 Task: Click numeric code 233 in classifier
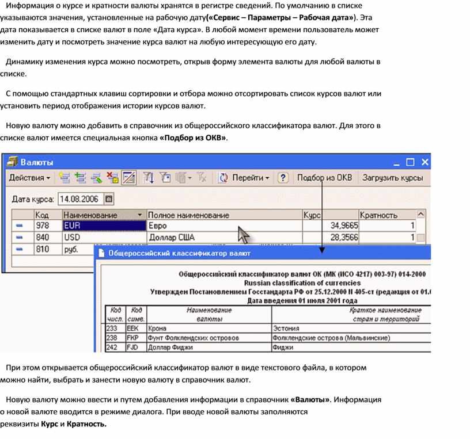(x=115, y=328)
